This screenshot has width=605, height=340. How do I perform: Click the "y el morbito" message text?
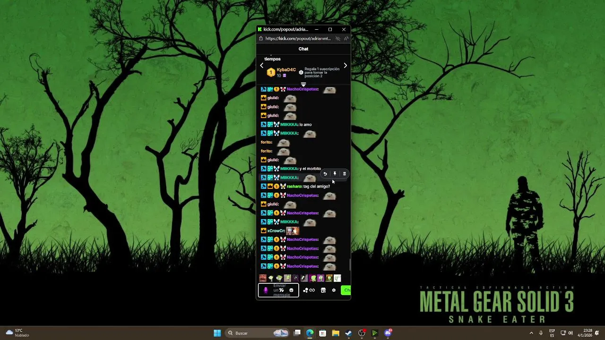pyautogui.click(x=310, y=169)
